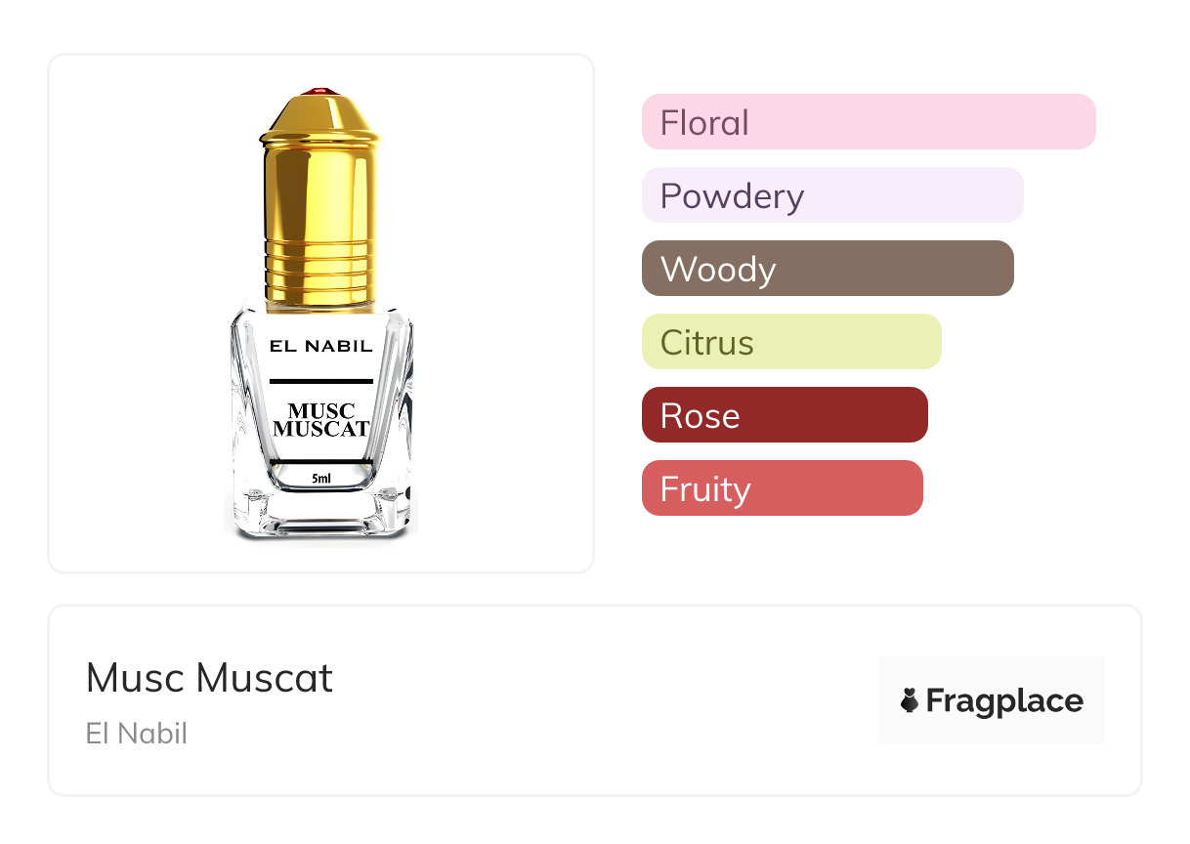Click the 5ml marking on the bottle
Screen dimensions: 1190x844
coord(320,478)
